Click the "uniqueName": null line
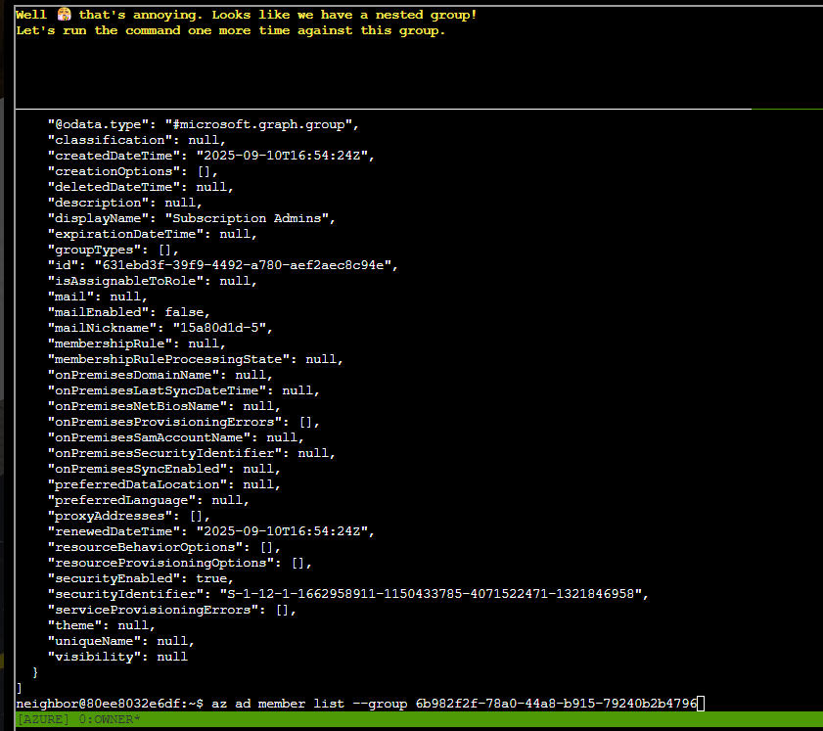This screenshot has width=823, height=731. click(121, 641)
